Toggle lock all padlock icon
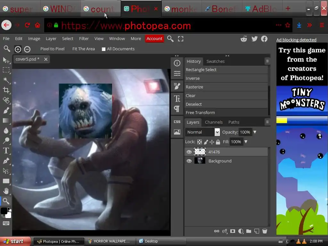This screenshot has height=246, width=328. (x=218, y=142)
